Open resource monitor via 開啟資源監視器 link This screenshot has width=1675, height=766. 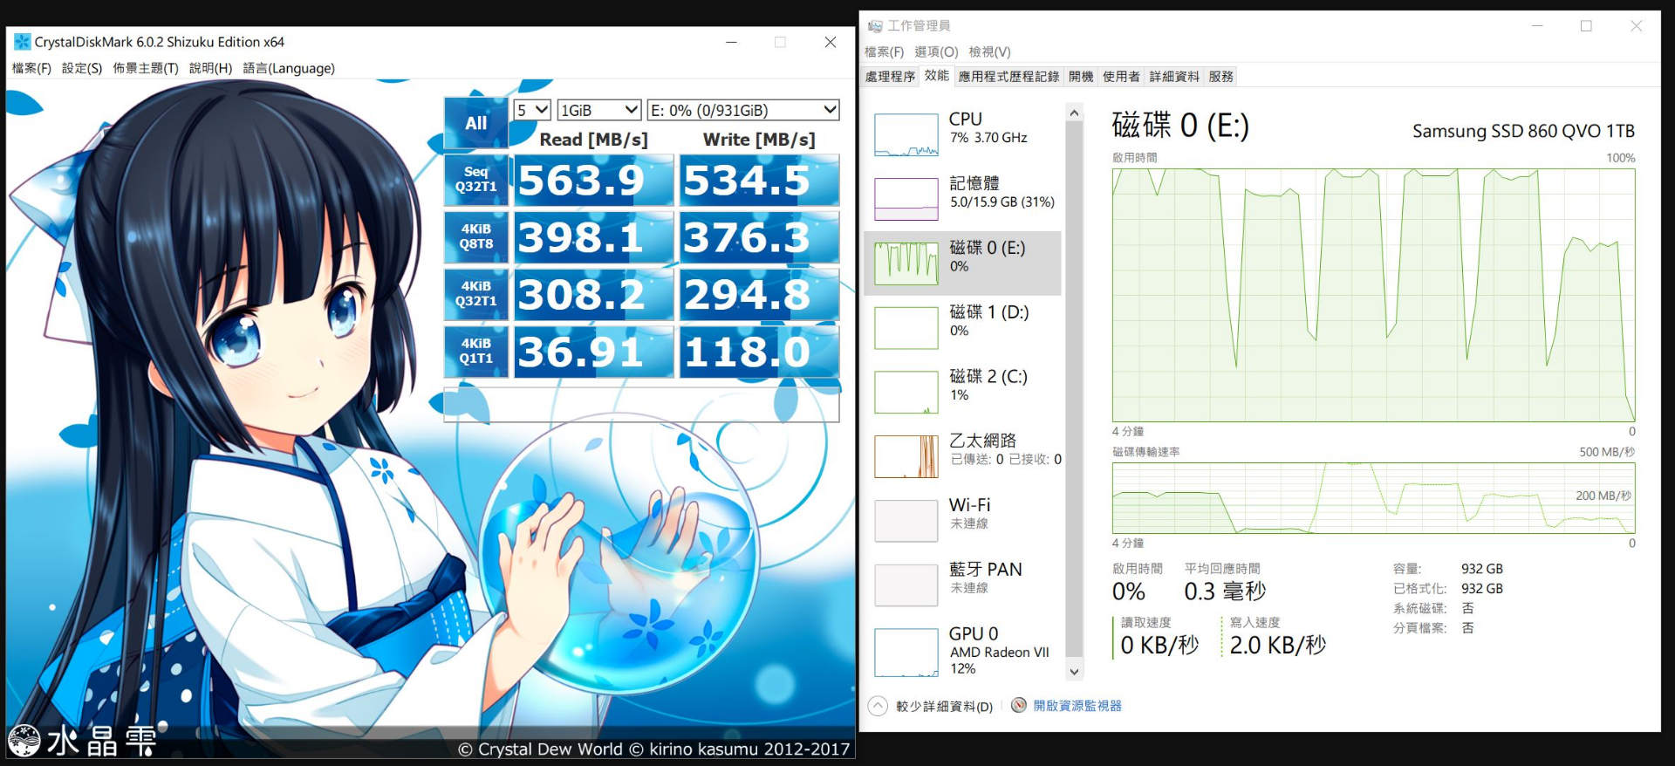tap(1077, 706)
